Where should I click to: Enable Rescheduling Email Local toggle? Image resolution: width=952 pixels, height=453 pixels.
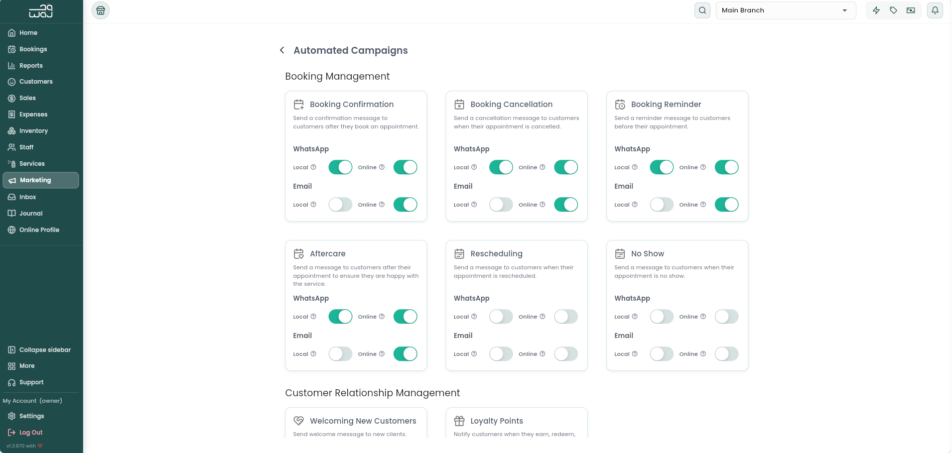[x=501, y=354]
